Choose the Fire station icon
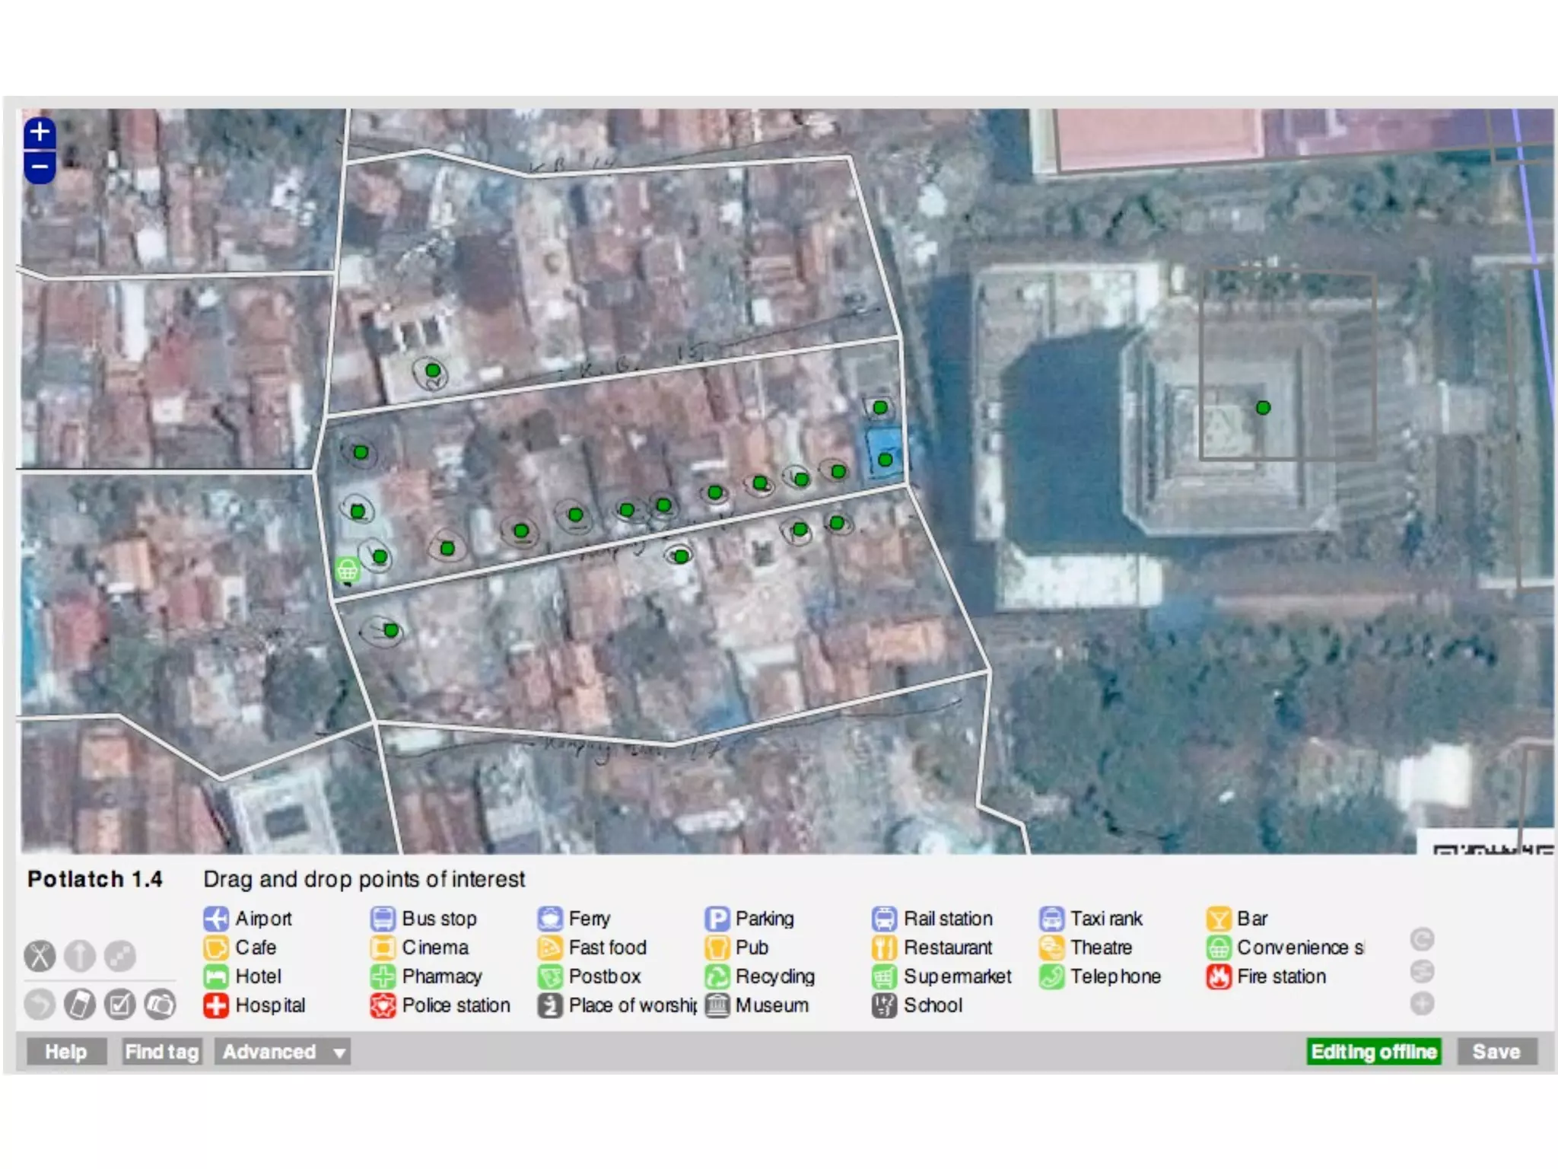Image resolution: width=1558 pixels, height=1169 pixels. point(1218,976)
